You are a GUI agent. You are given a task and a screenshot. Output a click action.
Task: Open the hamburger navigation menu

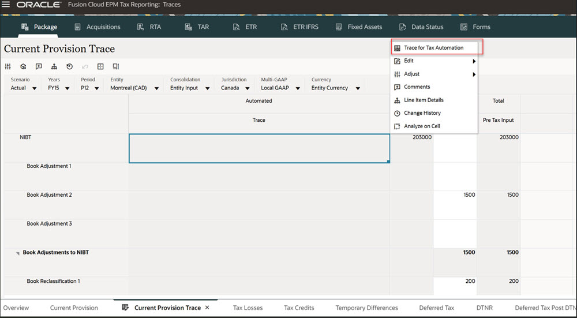[x=6, y=5]
